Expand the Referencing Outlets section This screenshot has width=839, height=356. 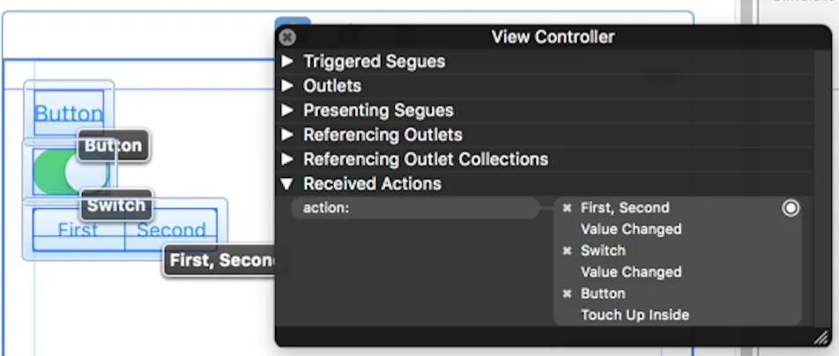click(287, 135)
